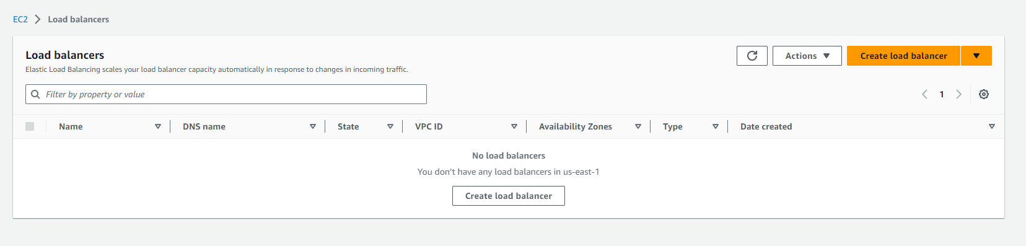
Task: Open the Actions dropdown menu
Action: pyautogui.click(x=807, y=56)
